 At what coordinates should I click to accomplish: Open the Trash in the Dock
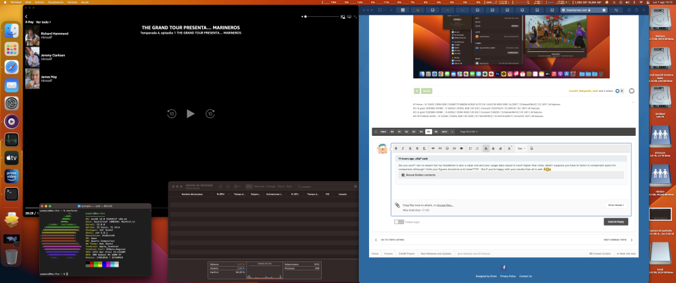click(11, 257)
